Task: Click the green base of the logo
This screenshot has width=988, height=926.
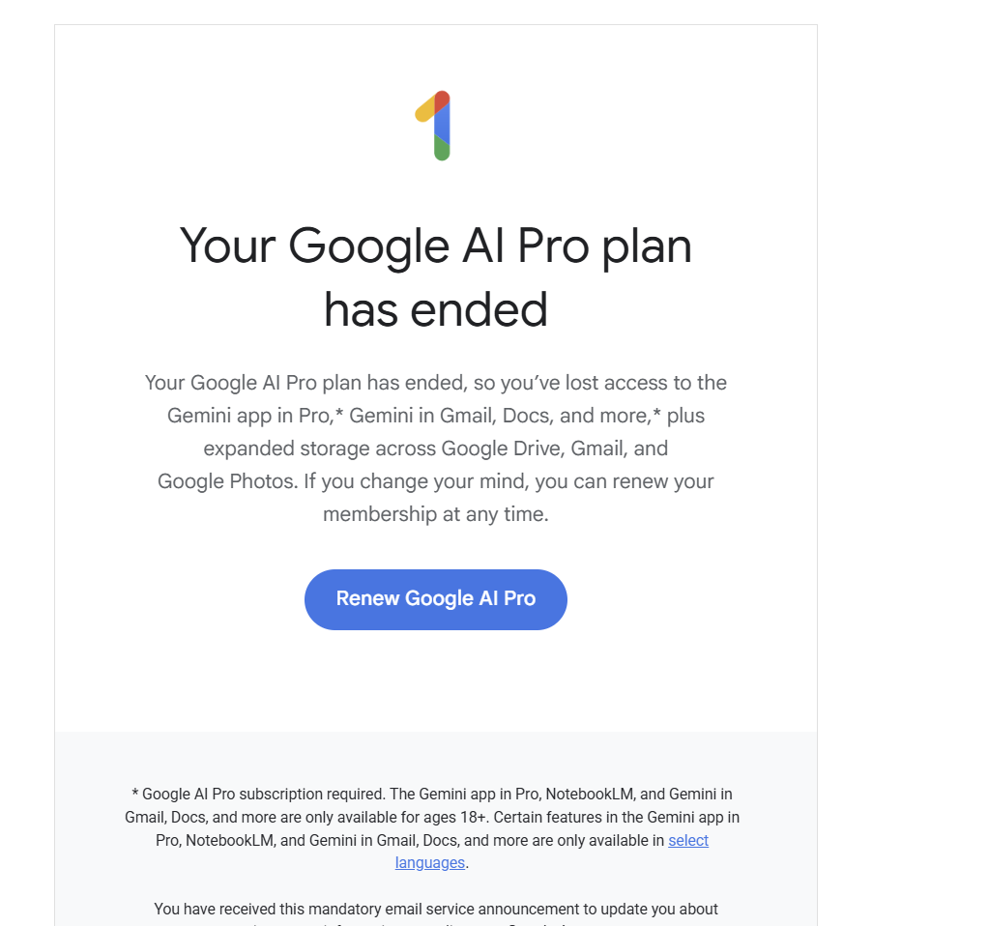Action: (x=442, y=149)
